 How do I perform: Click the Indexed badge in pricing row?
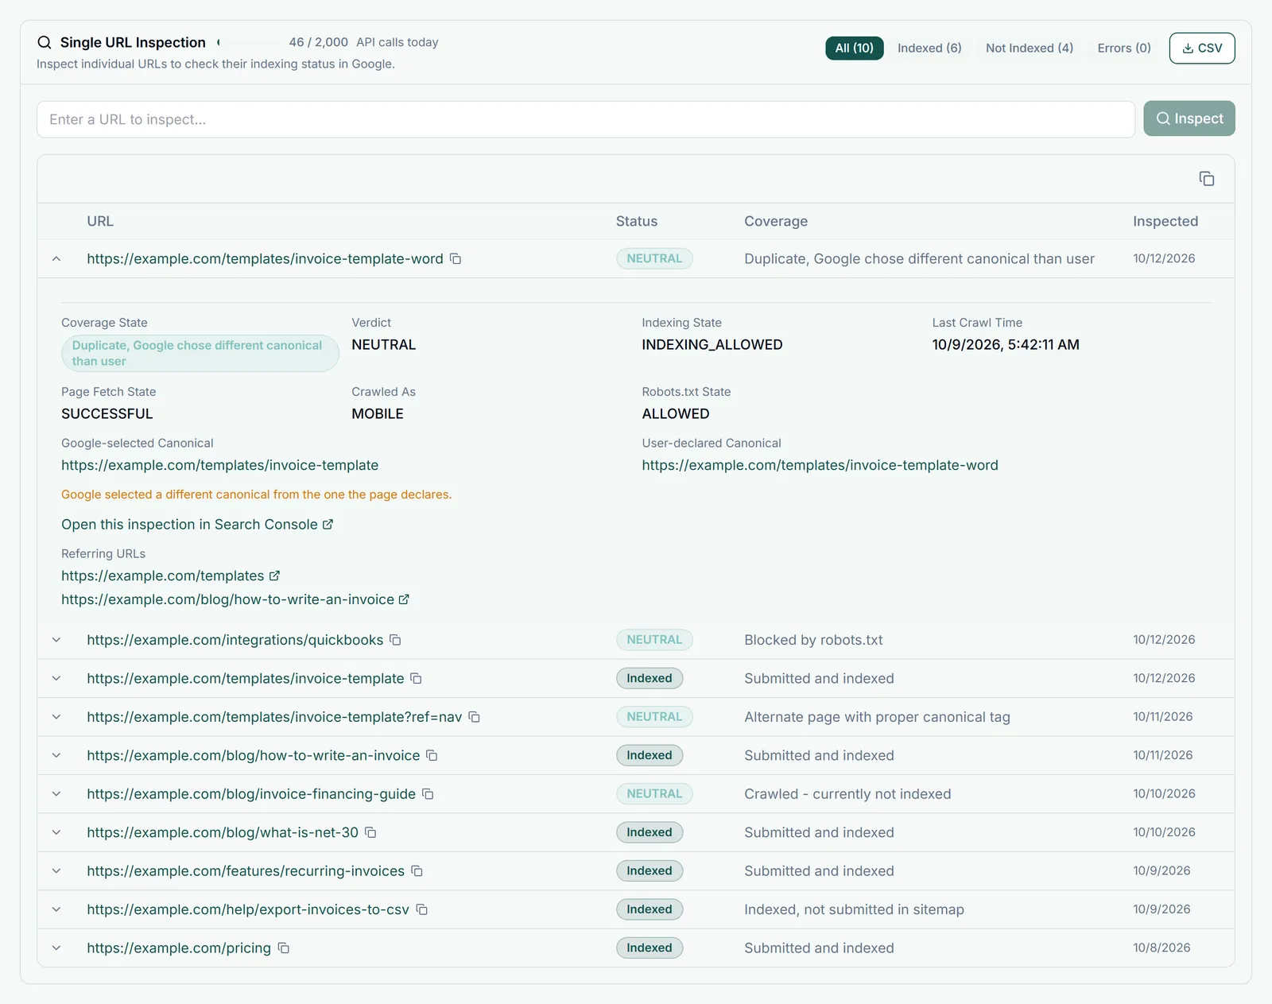coord(650,948)
